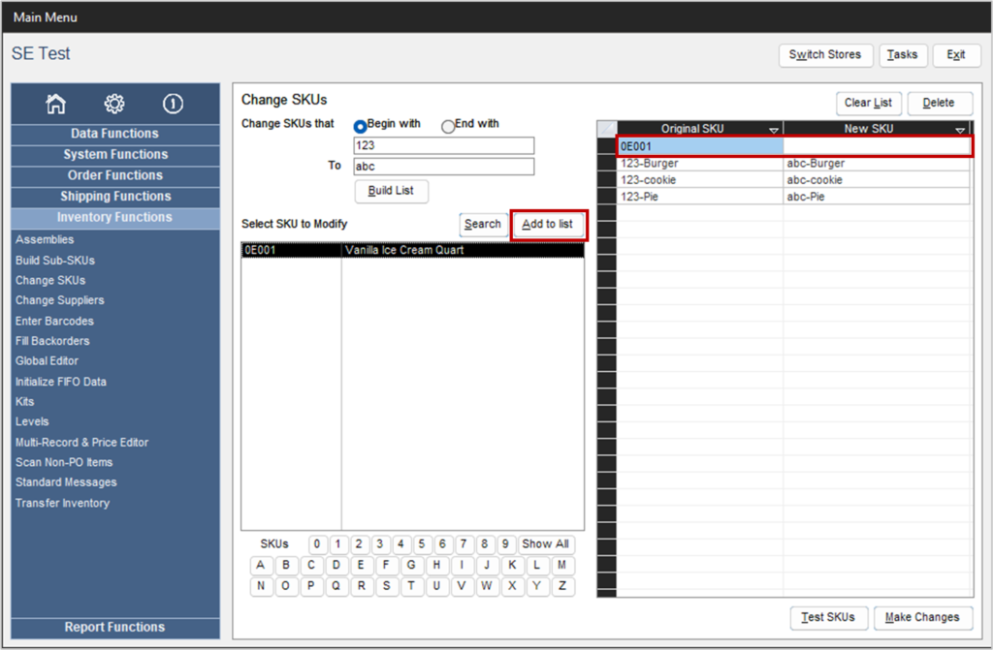This screenshot has height=650, width=993.
Task: Click the Build List button
Action: click(391, 191)
